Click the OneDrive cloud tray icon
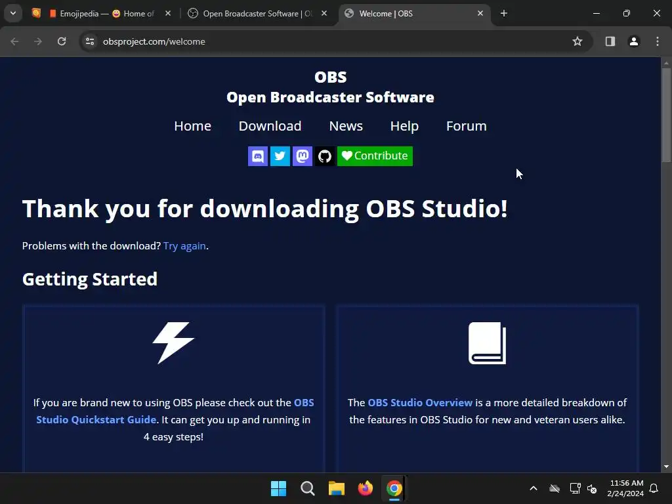This screenshot has width=672, height=504. coord(555,488)
